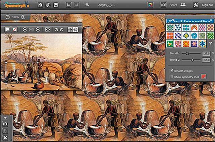
Task: Redo the action in top toolbar
Action: coord(77,5)
